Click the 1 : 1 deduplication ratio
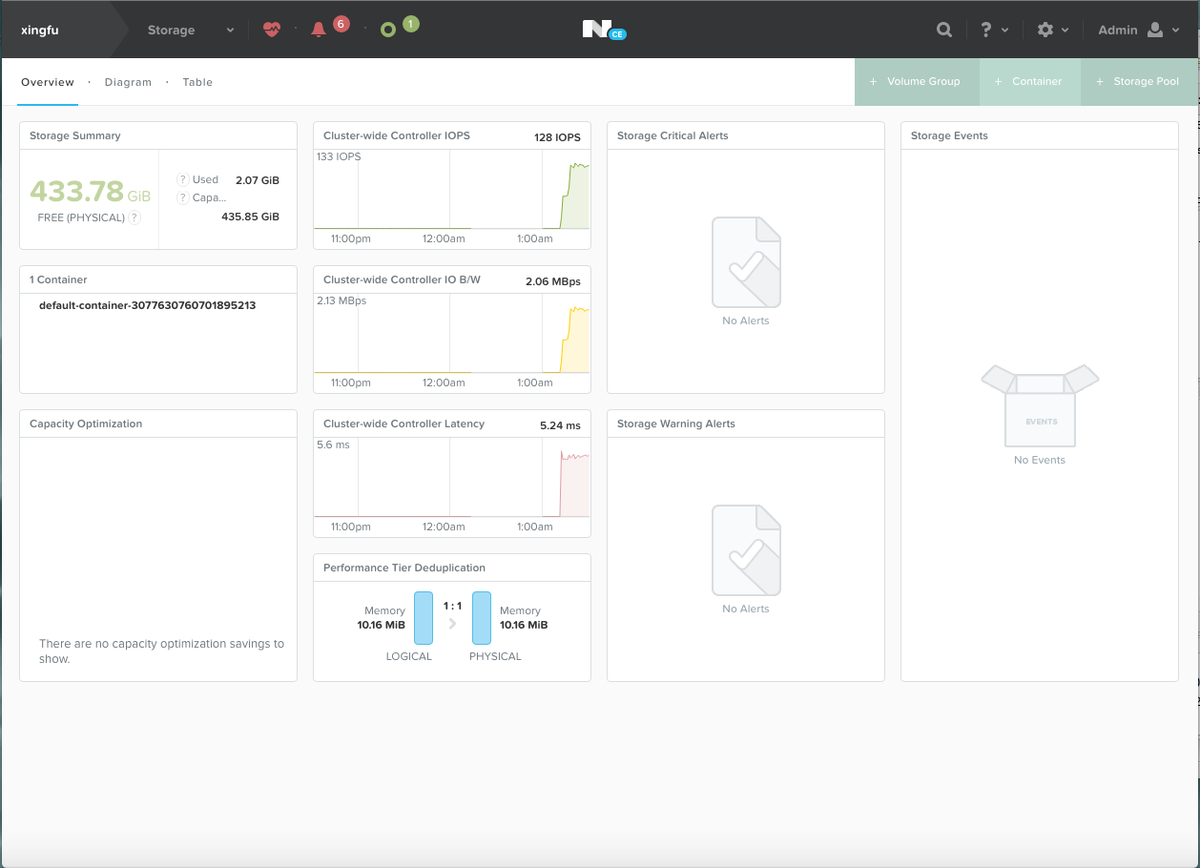This screenshot has width=1200, height=868. coord(452,606)
